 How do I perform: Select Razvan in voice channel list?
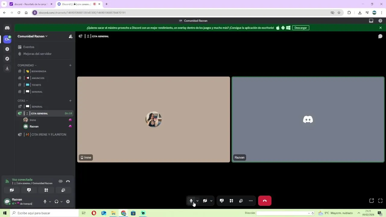tap(48, 127)
